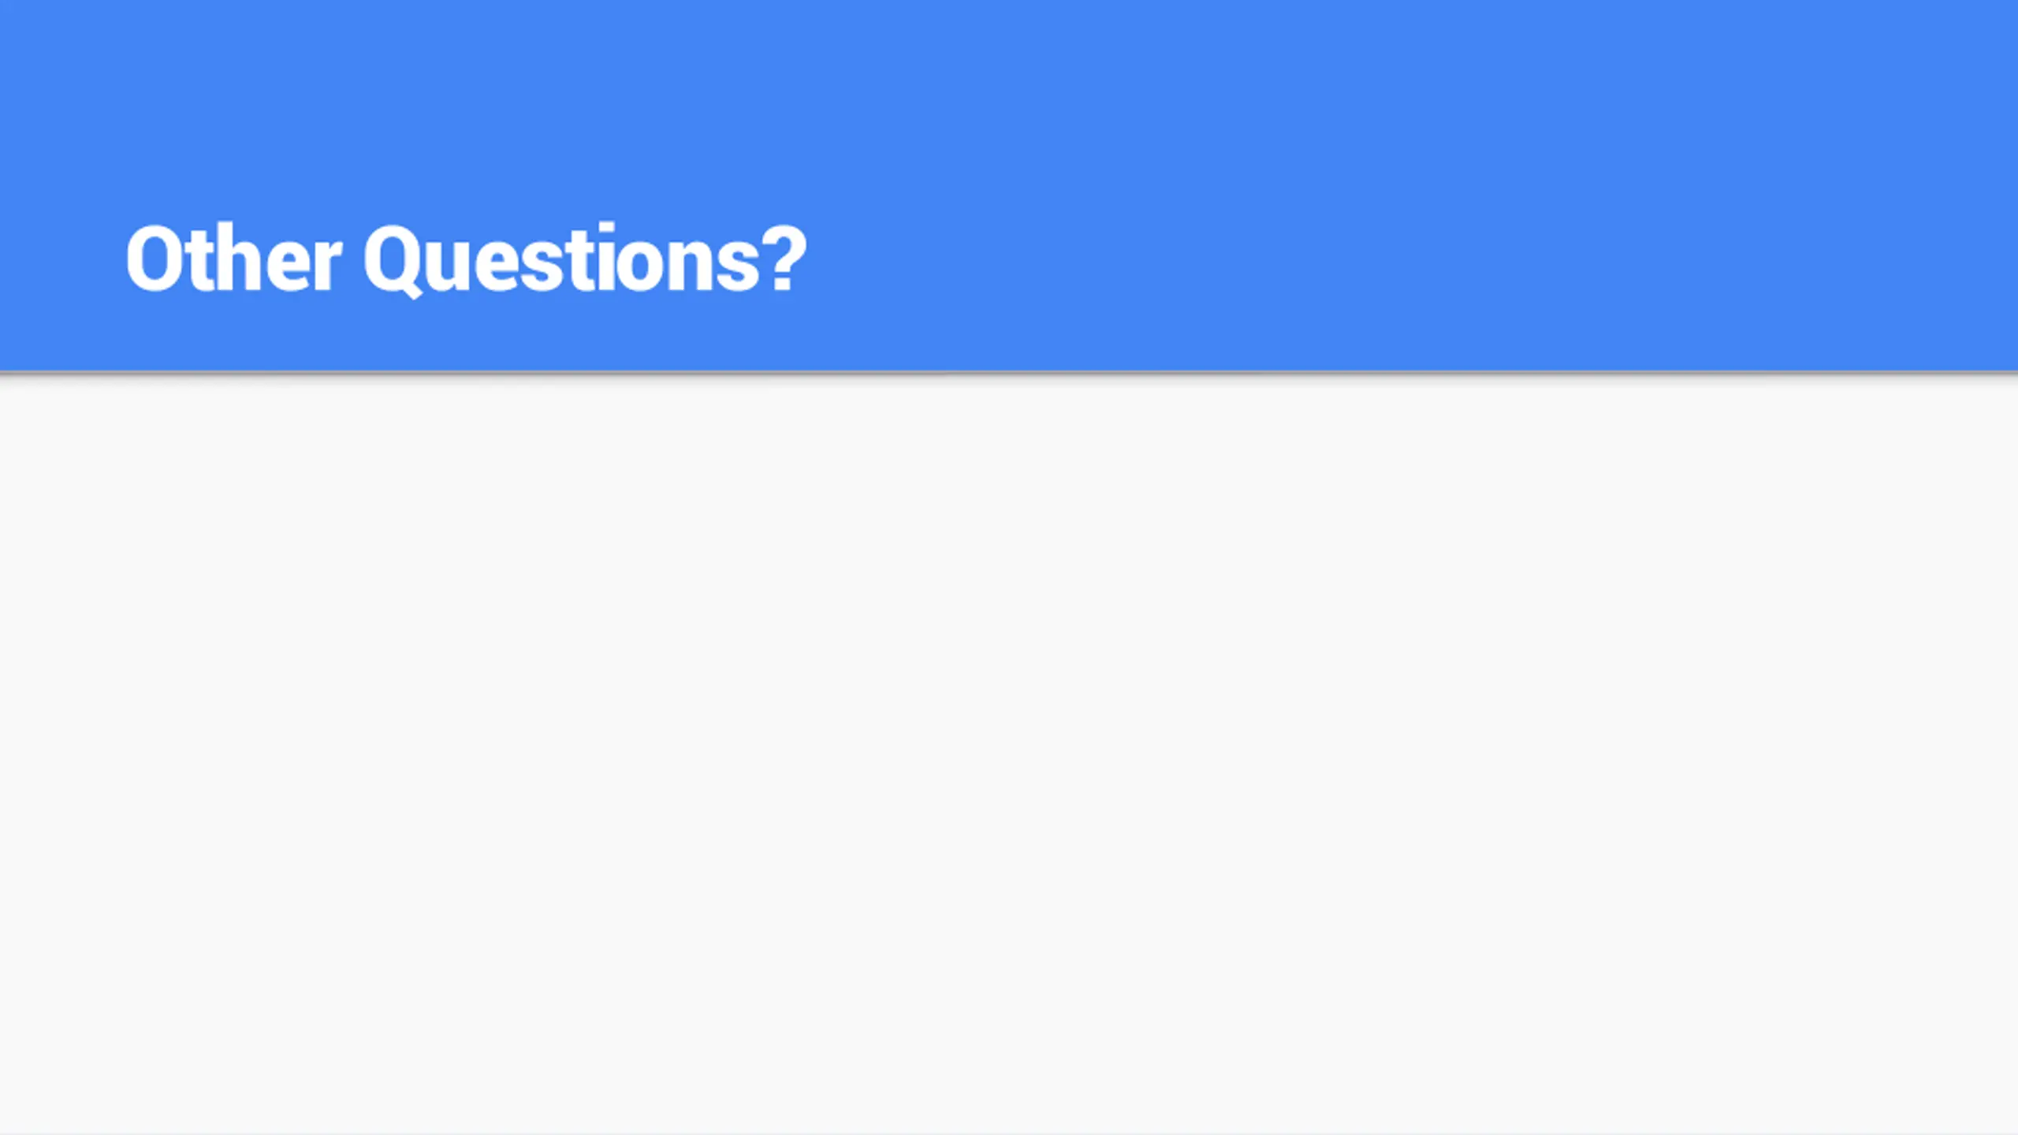Select the word "Questions?" in the title
The width and height of the screenshot is (2018, 1135).
pos(586,260)
